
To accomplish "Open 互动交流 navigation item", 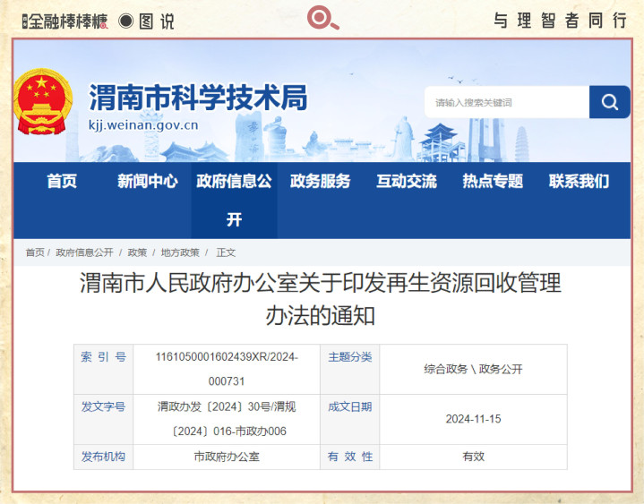I will click(406, 181).
